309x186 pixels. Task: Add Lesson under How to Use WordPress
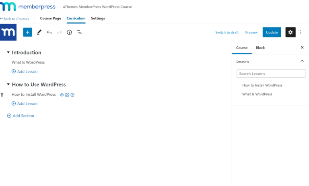coord(25,103)
